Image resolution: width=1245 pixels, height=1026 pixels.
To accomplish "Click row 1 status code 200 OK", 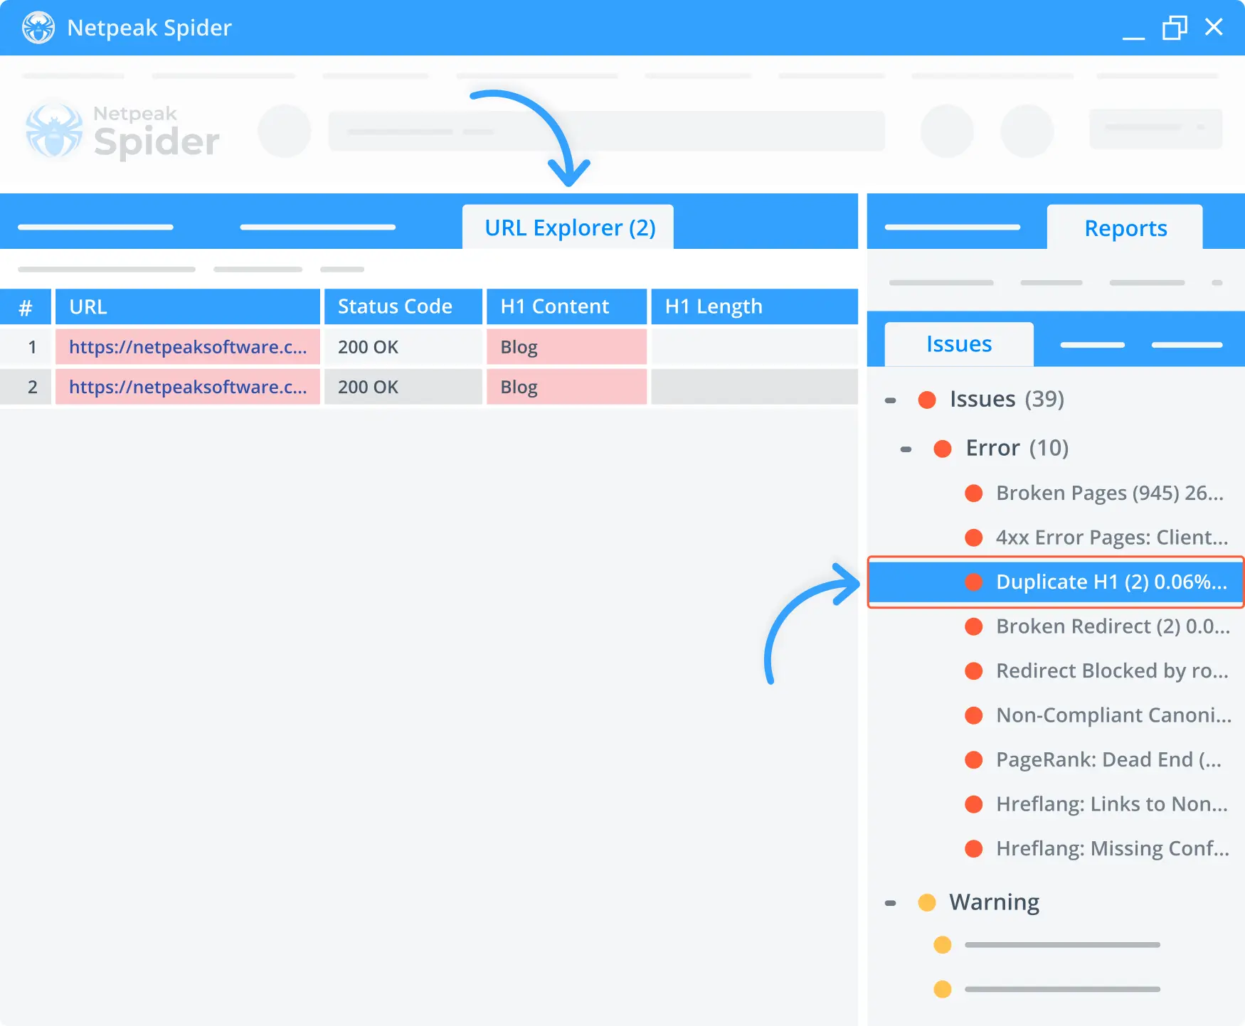I will coord(403,347).
